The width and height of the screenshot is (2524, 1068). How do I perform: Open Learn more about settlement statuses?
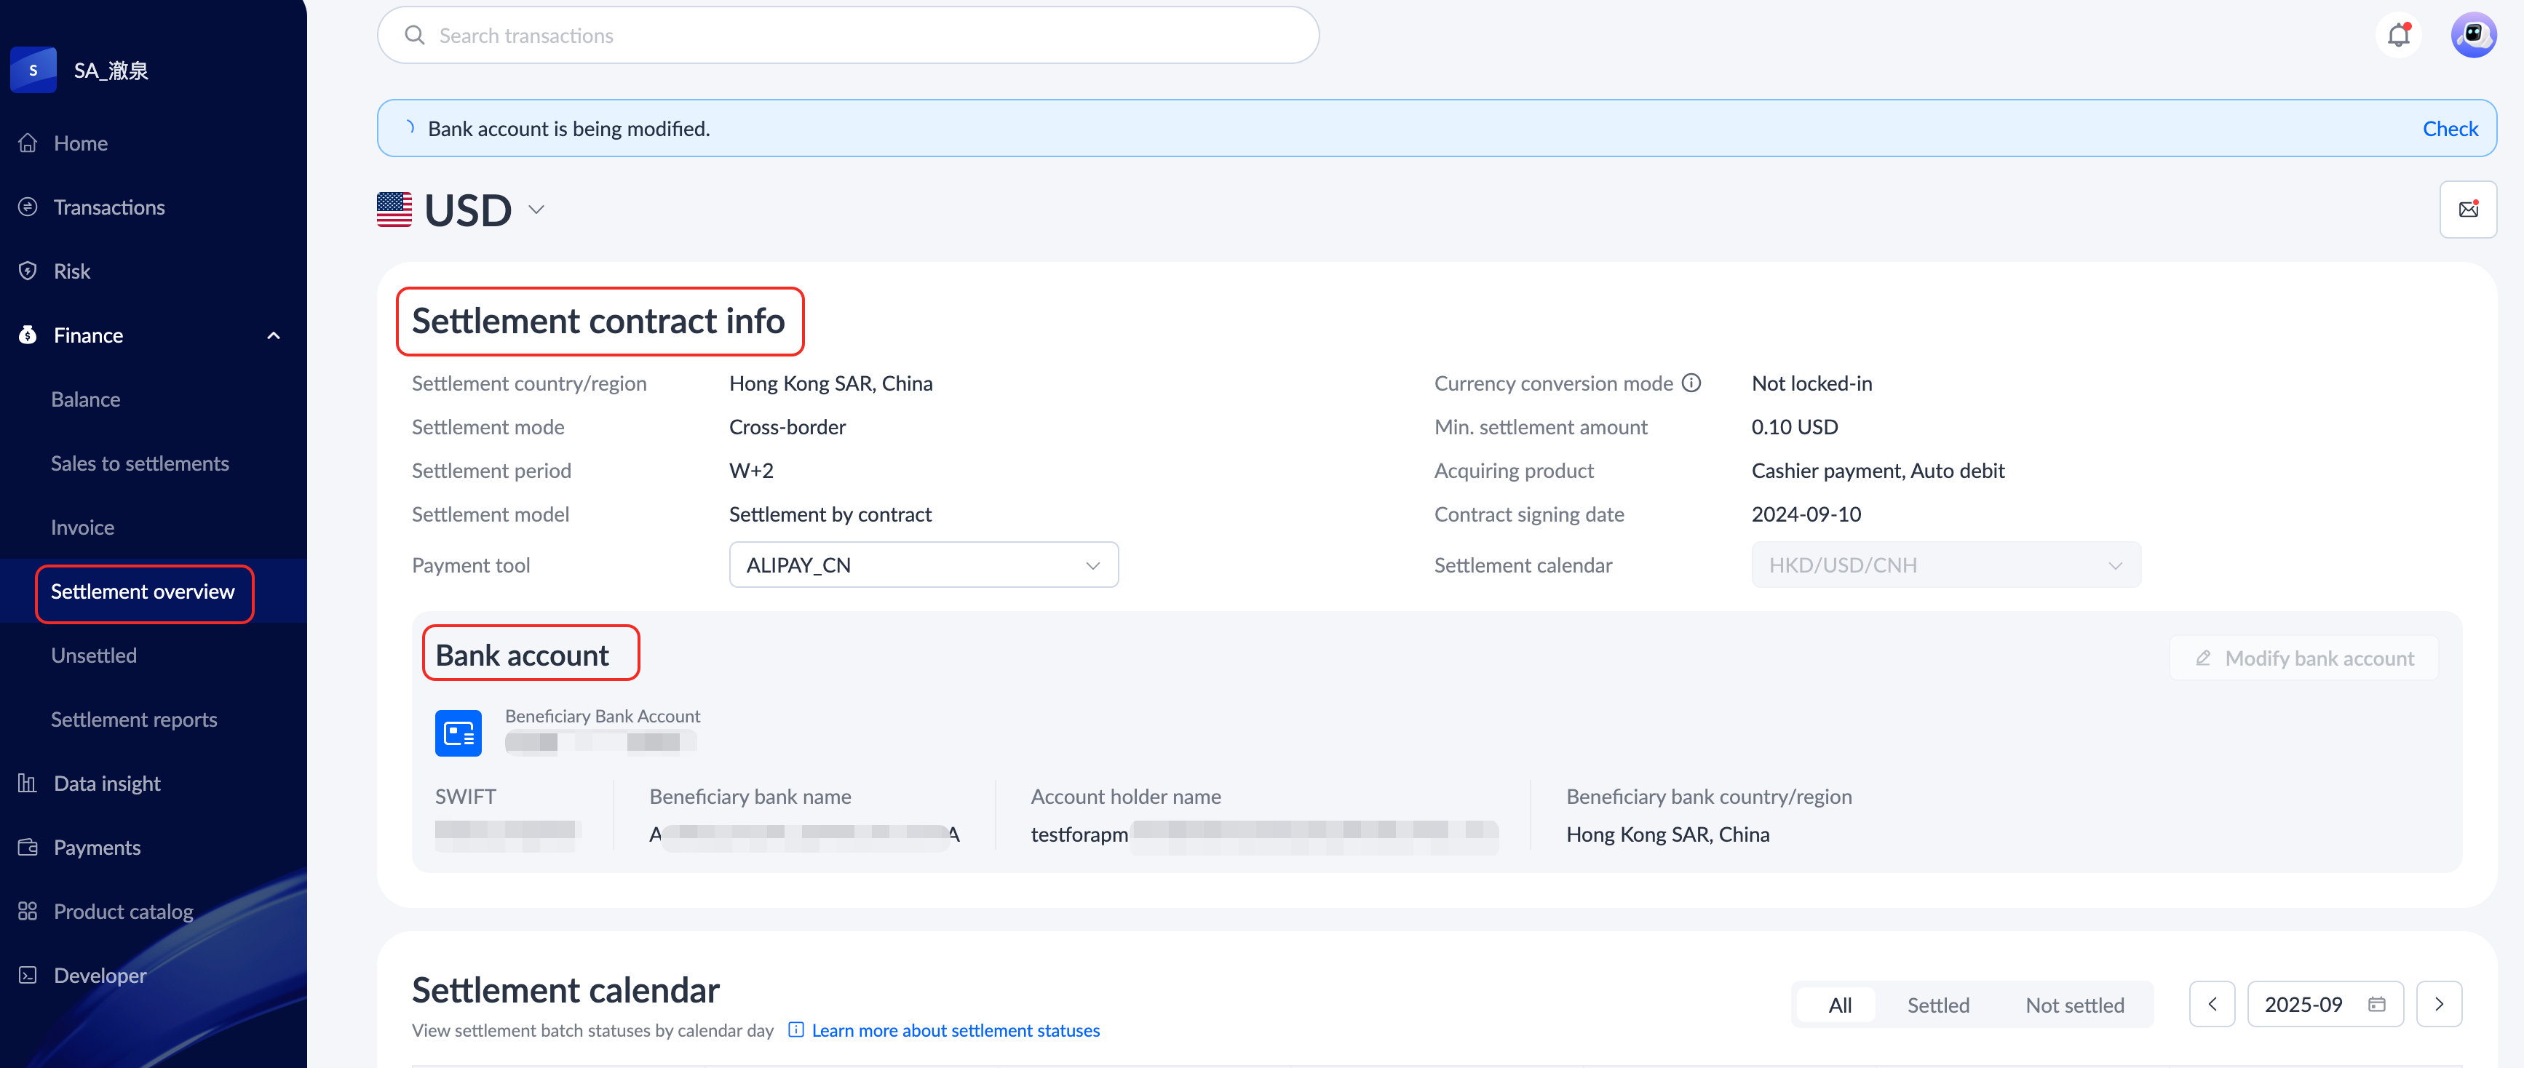coord(956,1029)
